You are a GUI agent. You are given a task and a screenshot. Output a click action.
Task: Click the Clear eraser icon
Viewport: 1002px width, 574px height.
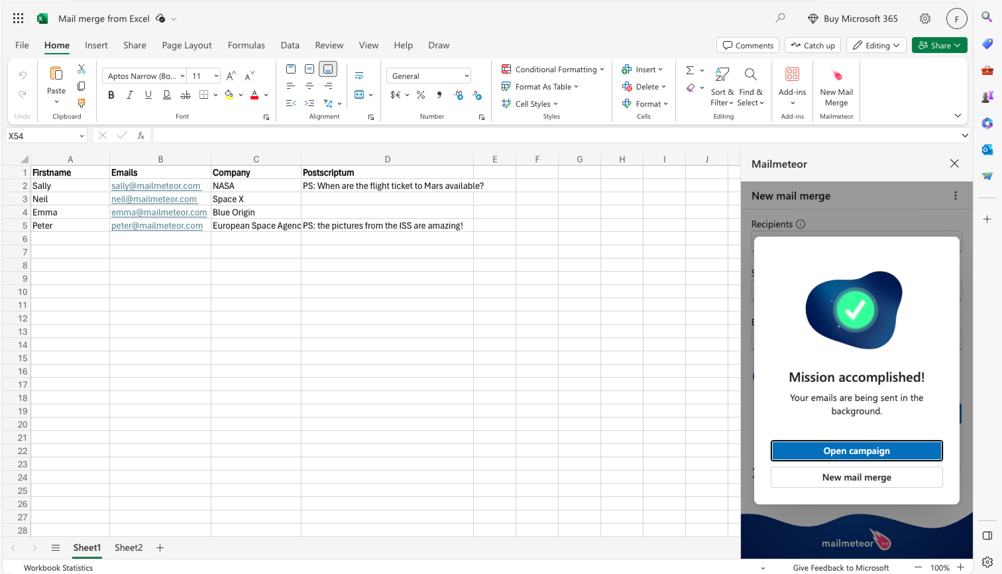coord(690,87)
